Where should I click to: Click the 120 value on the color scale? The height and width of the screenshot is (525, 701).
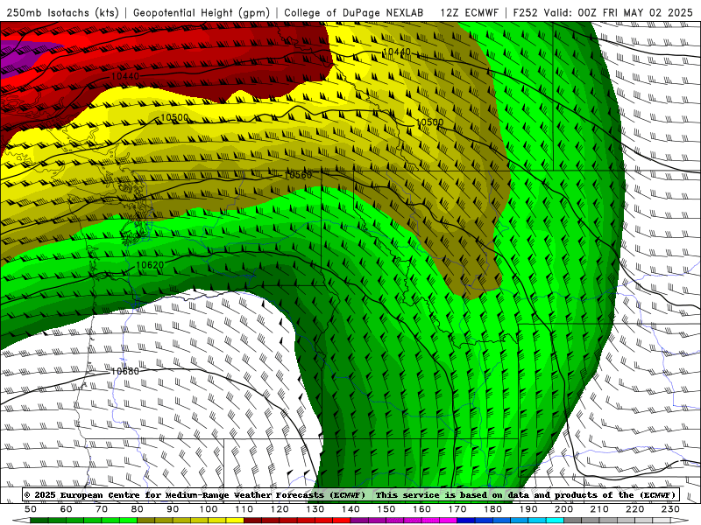point(280,509)
